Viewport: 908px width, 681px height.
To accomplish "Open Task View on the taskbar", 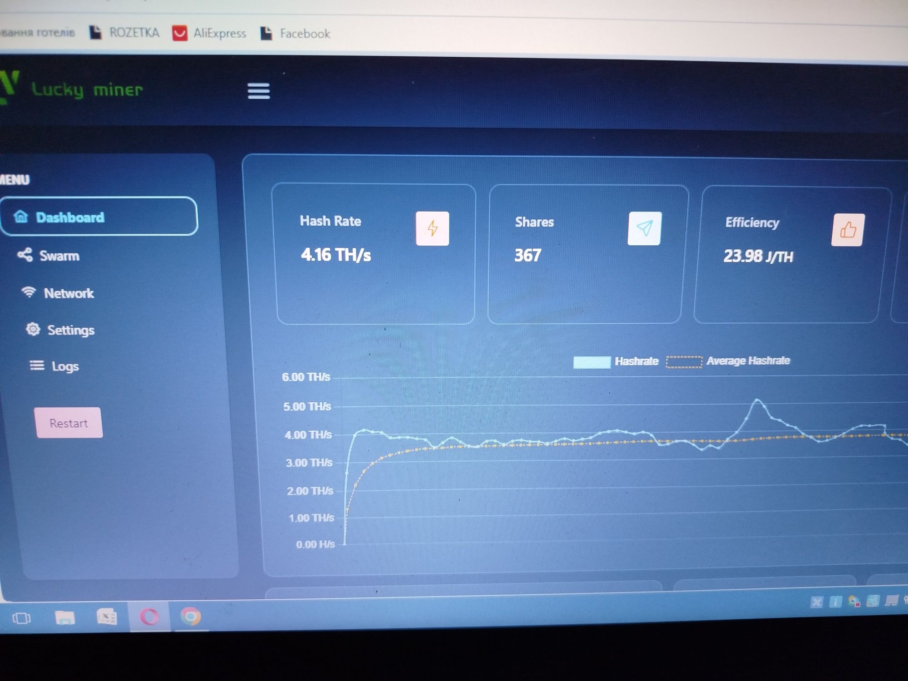I will pos(21,618).
